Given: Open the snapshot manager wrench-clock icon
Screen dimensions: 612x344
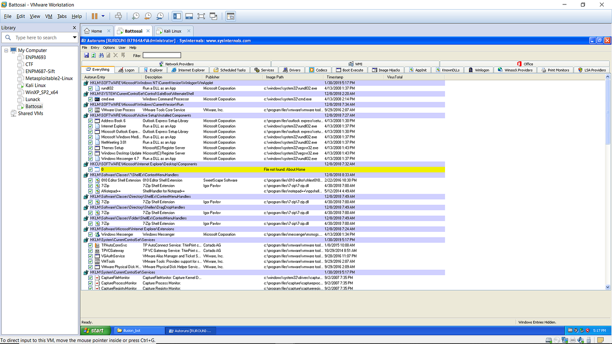Looking at the screenshot, I should pos(160,16).
